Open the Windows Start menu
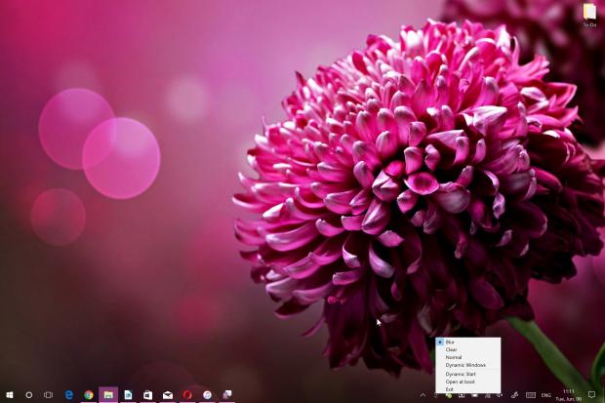The image size is (605, 403). pyautogui.click(x=10, y=395)
